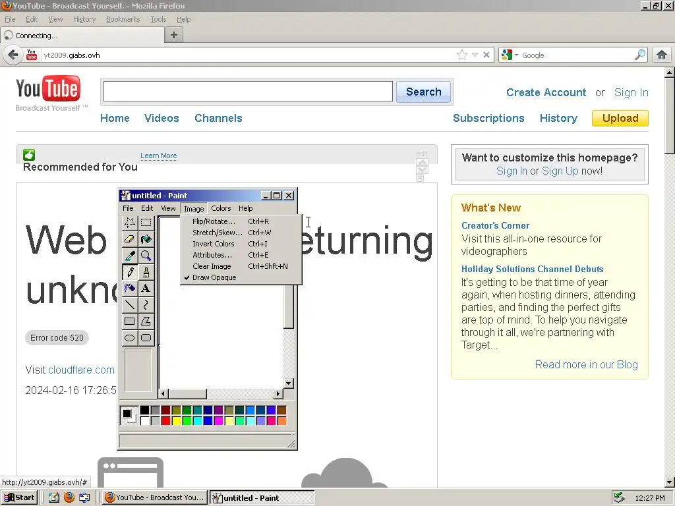Stop page loading with the X icon
Screen dimensions: 675x506
(486, 55)
